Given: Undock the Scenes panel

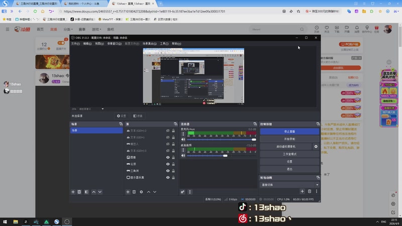Looking at the screenshot, I should 121,124.
